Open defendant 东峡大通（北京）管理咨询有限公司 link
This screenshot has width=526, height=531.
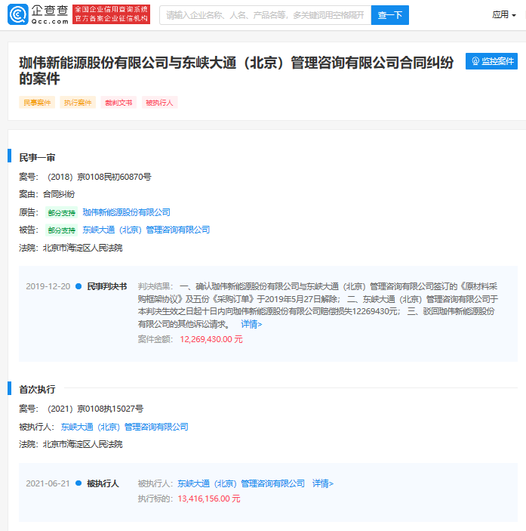pyautogui.click(x=146, y=230)
